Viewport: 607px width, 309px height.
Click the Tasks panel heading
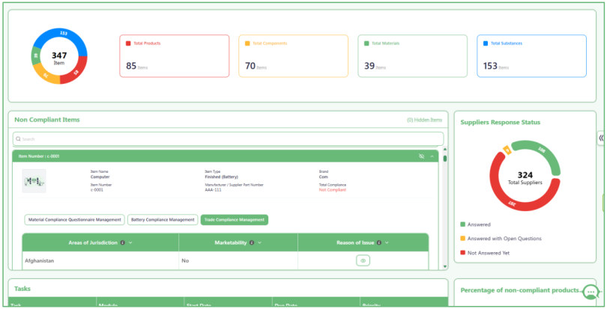22,289
